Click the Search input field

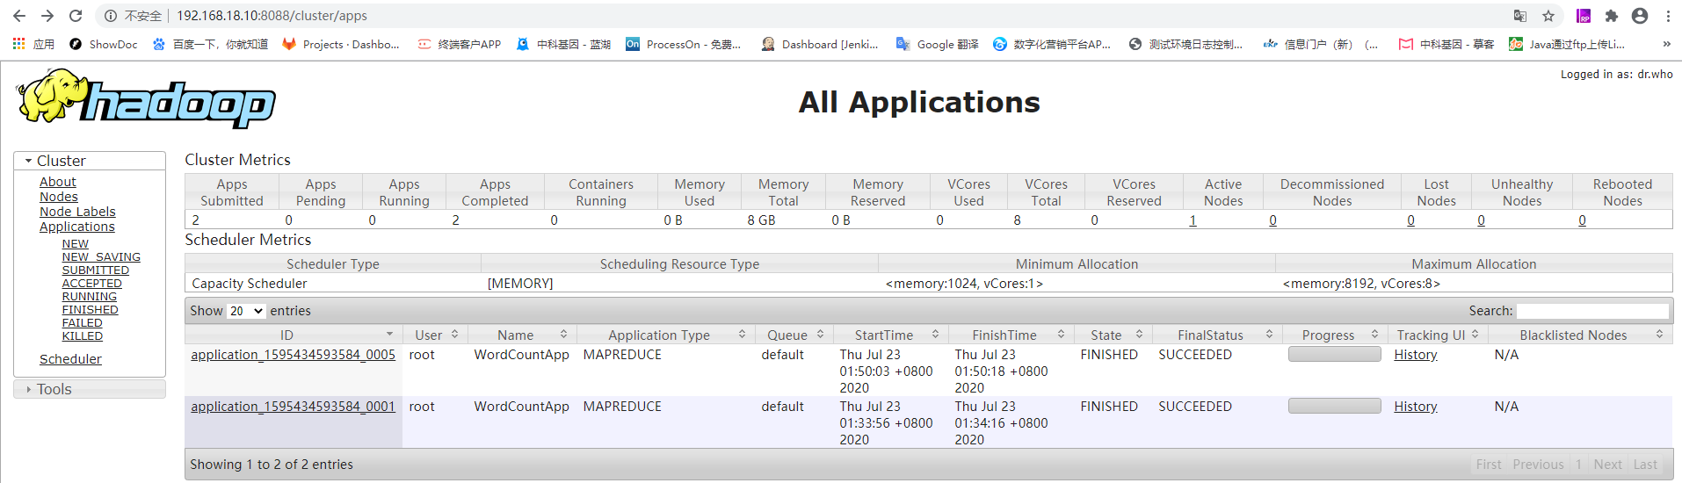[1592, 311]
